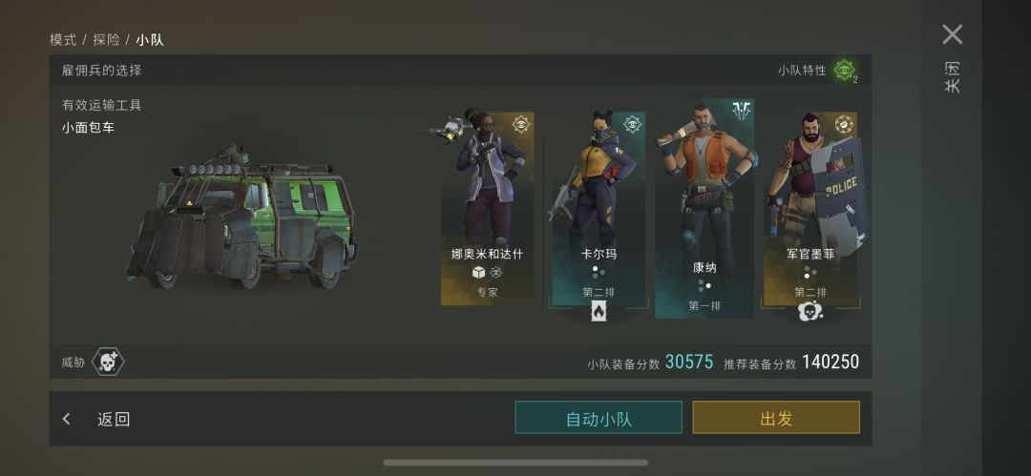The height and width of the screenshot is (476, 1031).
Task: Click the back arrow chevron
Action: point(67,419)
